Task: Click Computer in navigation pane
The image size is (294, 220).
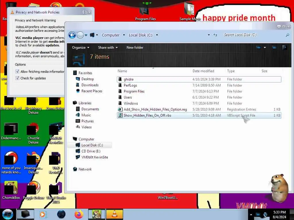Action: [86, 139]
